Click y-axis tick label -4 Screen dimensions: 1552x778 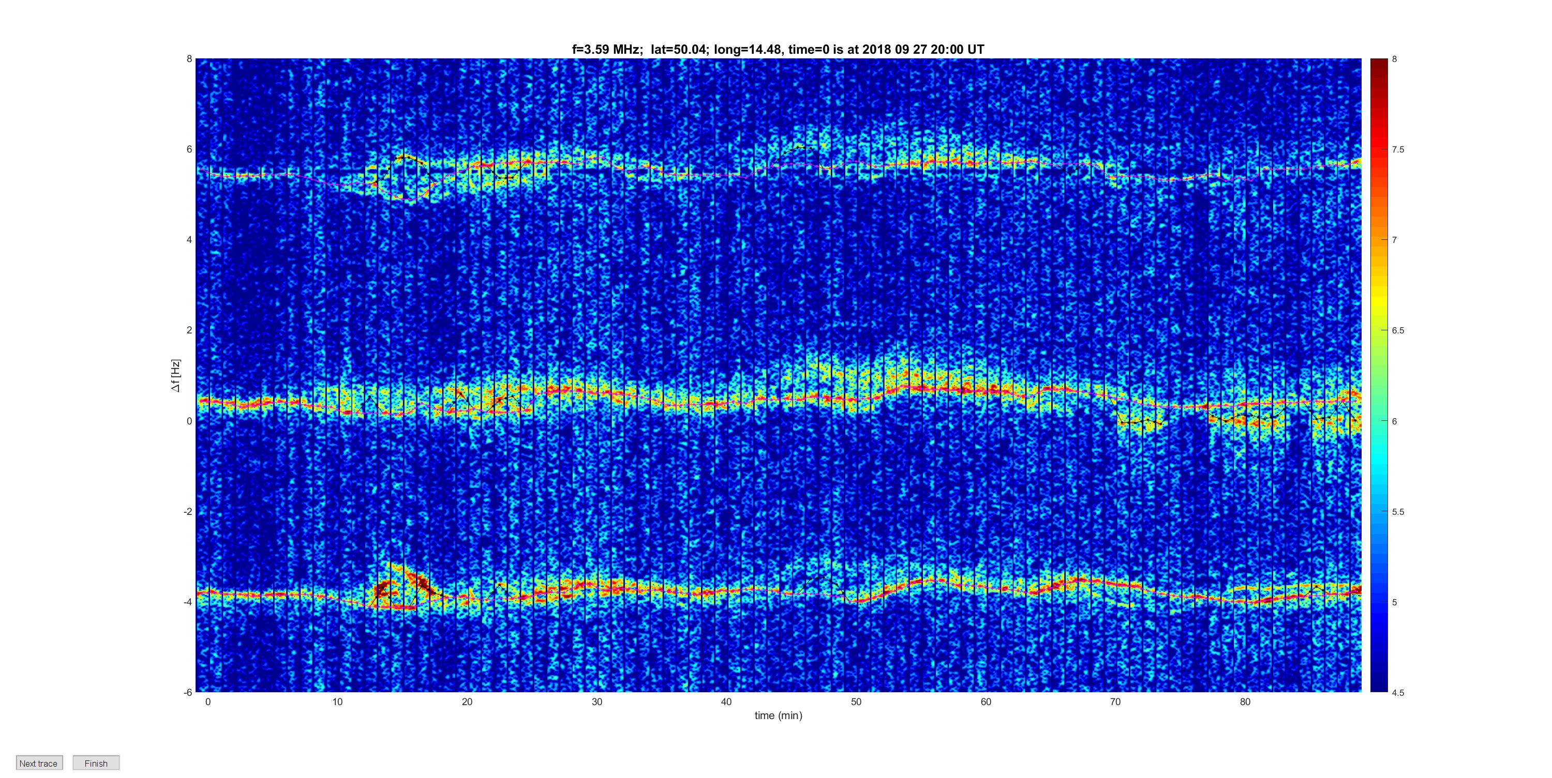(x=187, y=602)
